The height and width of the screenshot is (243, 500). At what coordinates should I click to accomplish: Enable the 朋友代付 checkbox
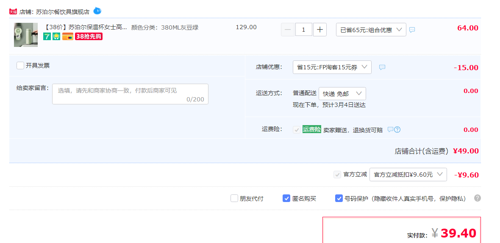(234, 199)
